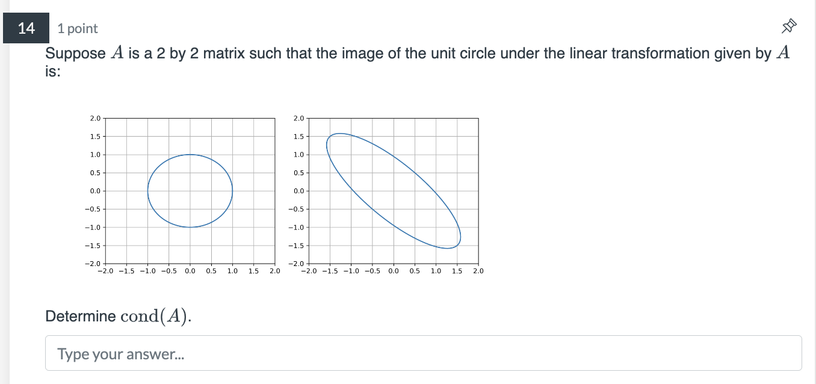The image size is (816, 384).
Task: Click the pin flag near the point value
Action: click(x=788, y=26)
